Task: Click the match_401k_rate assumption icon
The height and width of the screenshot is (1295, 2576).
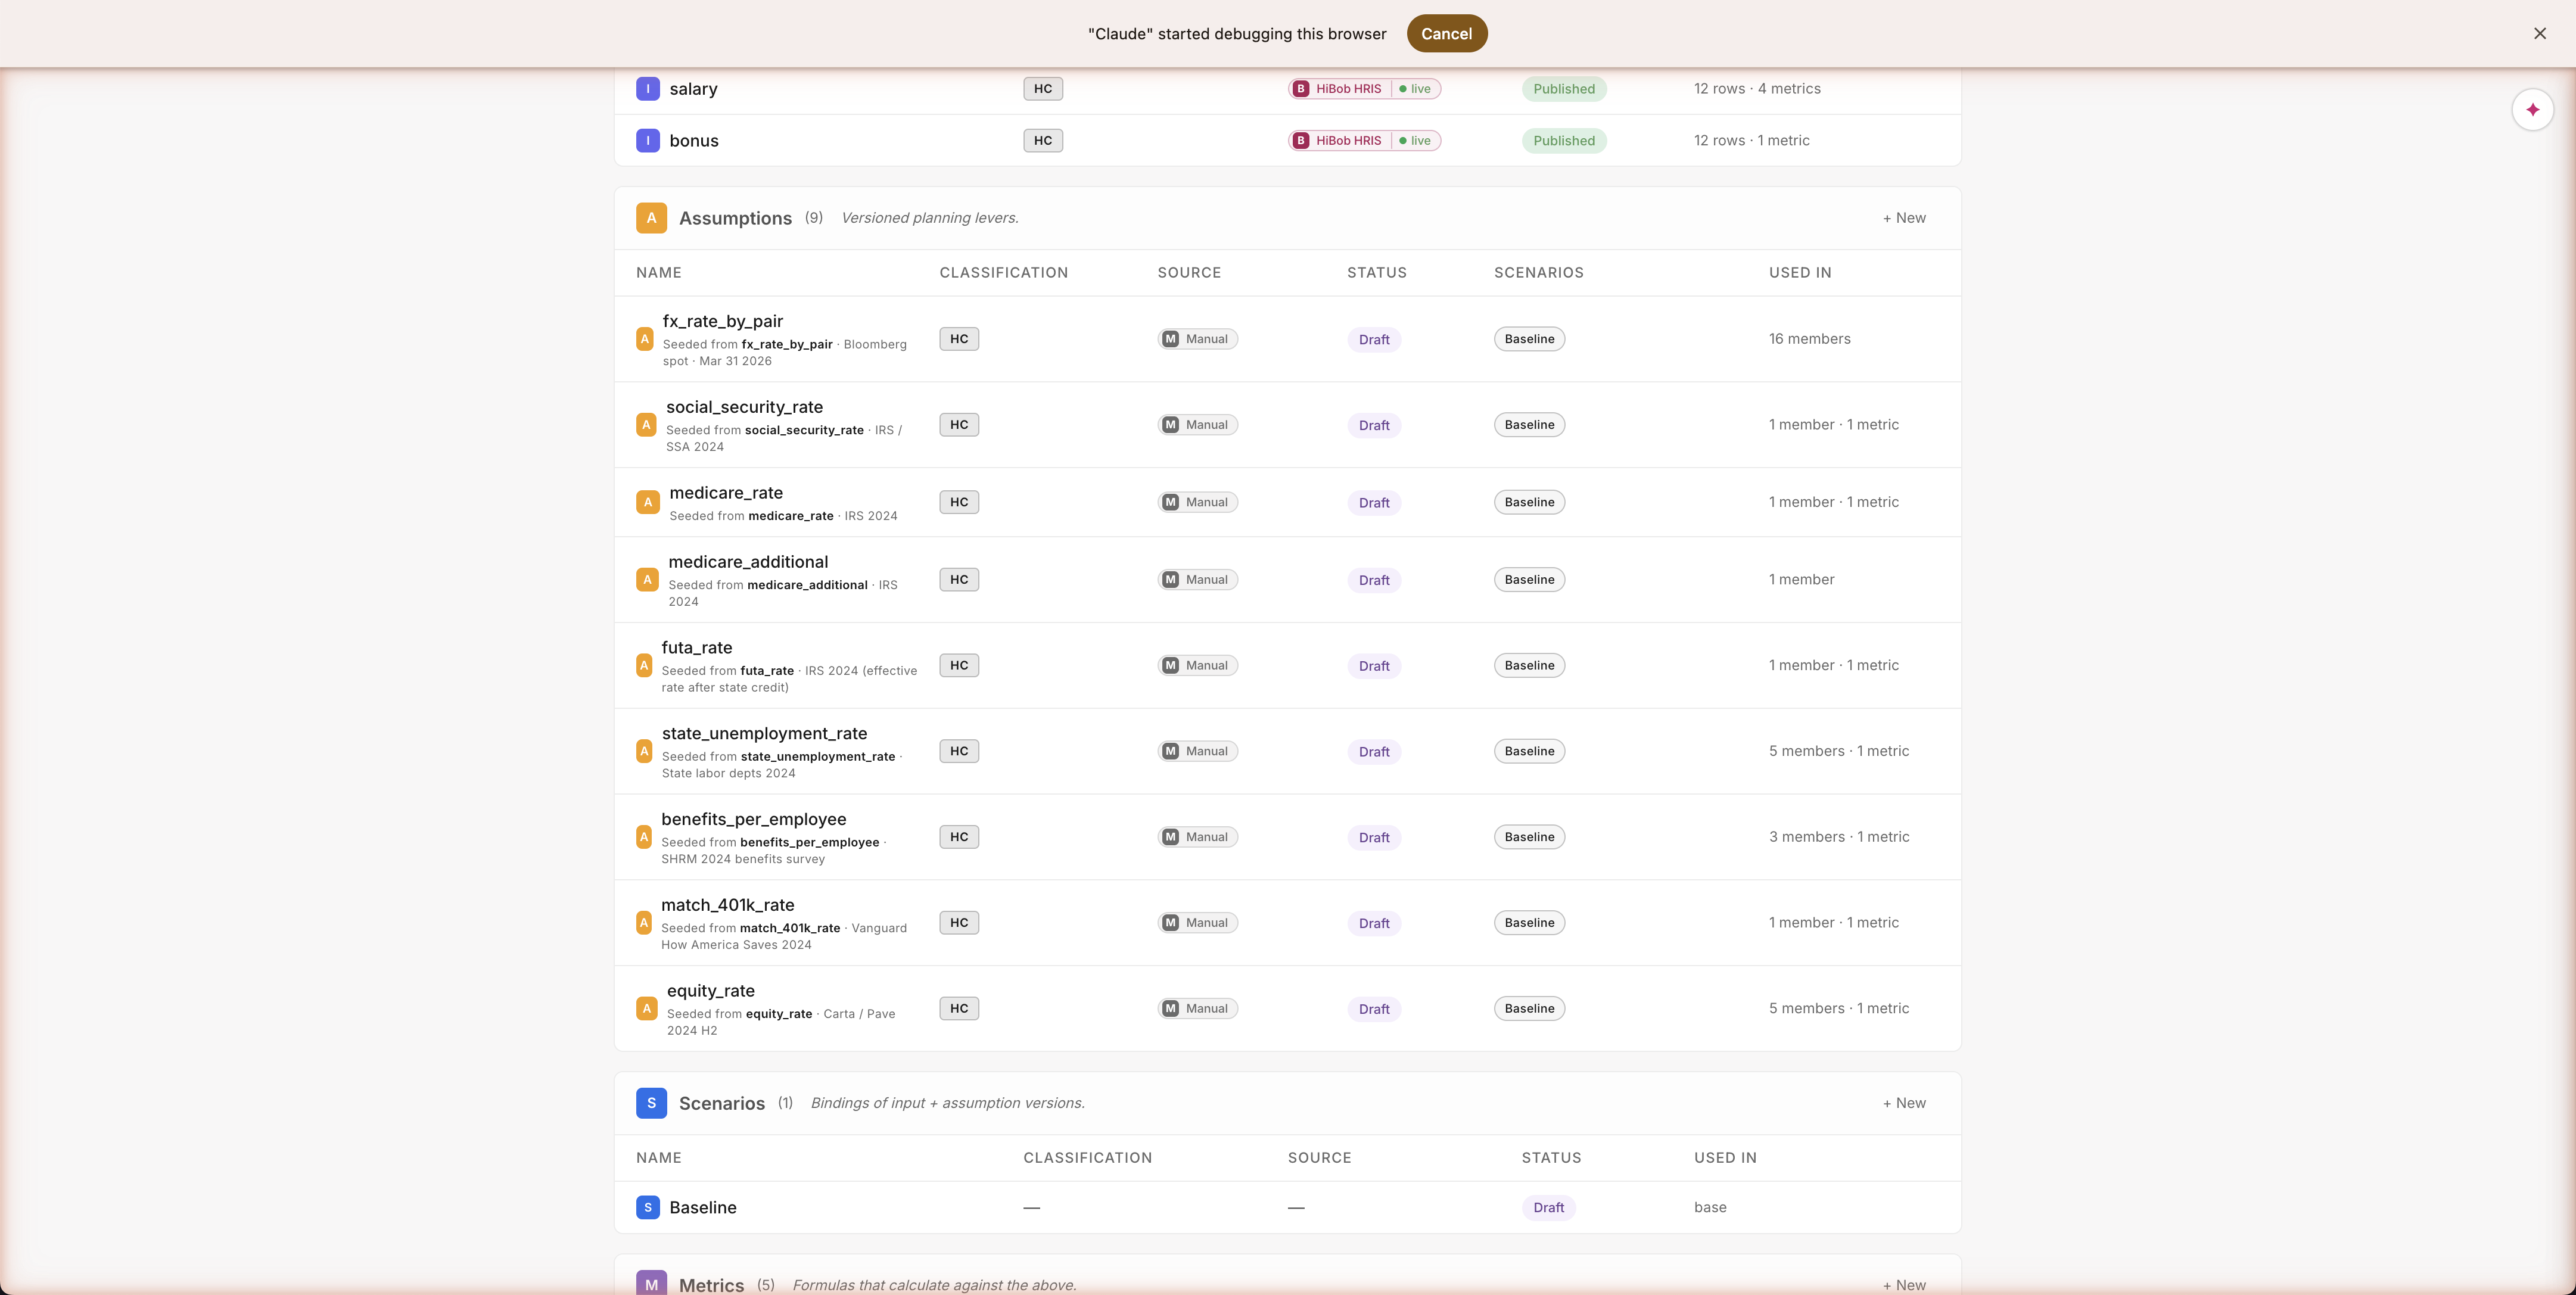Action: [x=644, y=923]
